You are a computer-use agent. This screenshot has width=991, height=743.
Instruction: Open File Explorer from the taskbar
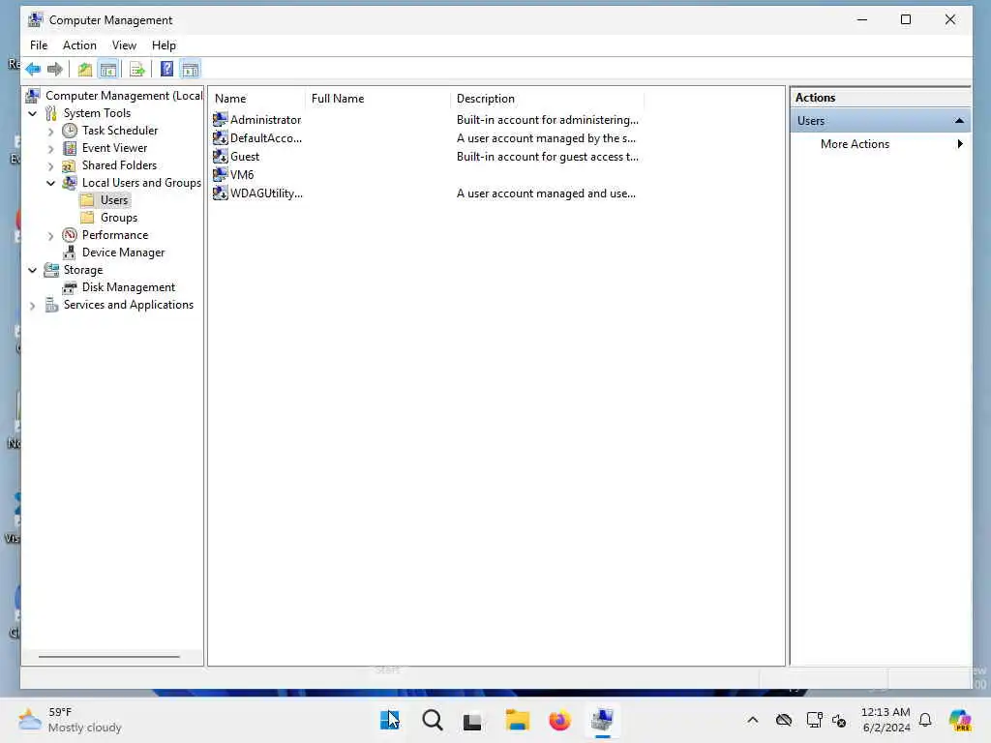coord(517,720)
